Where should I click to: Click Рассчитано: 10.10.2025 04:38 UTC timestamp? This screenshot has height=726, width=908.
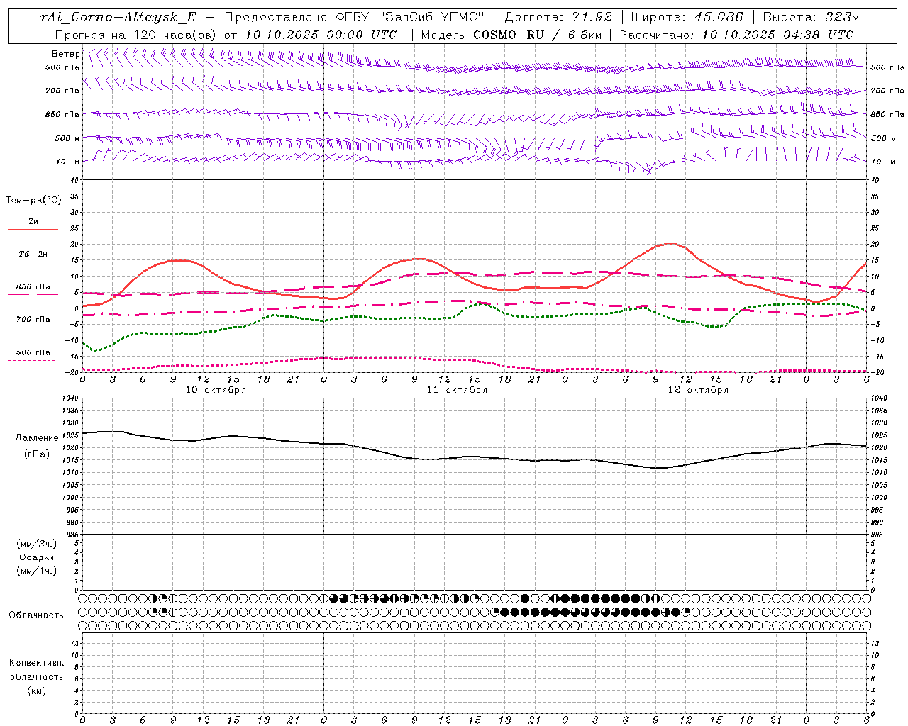[736, 34]
